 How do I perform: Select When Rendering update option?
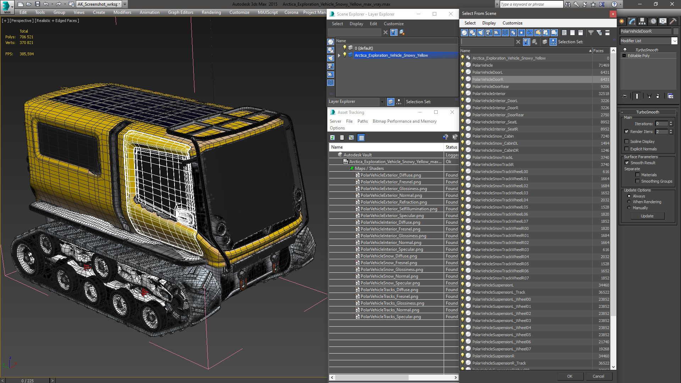click(629, 202)
